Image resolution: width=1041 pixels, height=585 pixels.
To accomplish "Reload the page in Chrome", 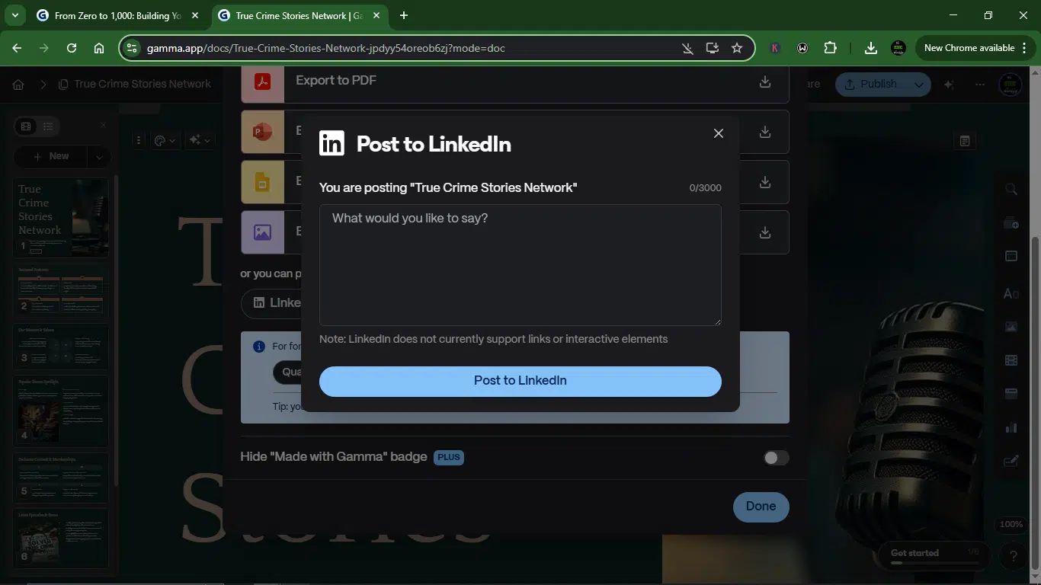I will pyautogui.click(x=72, y=48).
